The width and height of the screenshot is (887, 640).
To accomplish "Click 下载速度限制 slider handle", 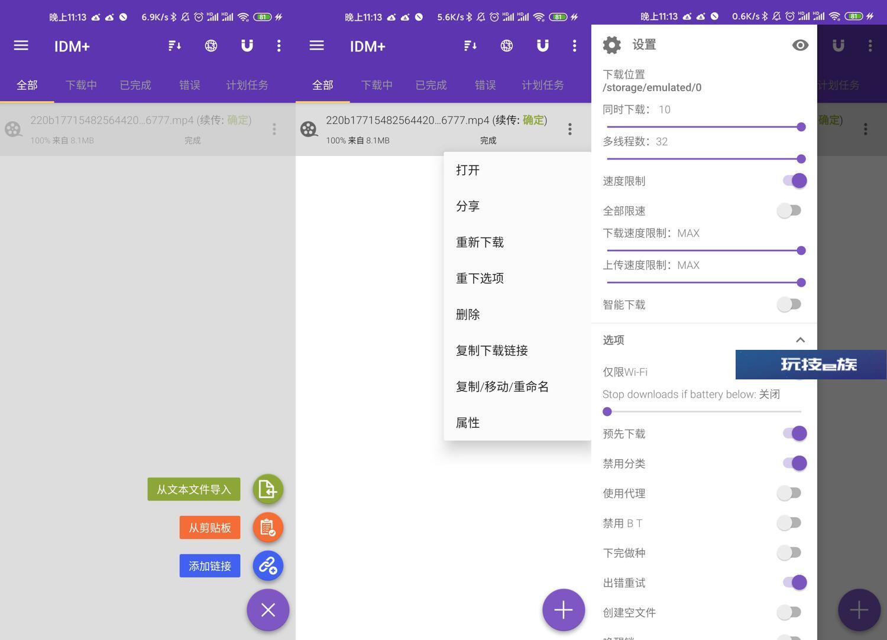I will (801, 251).
